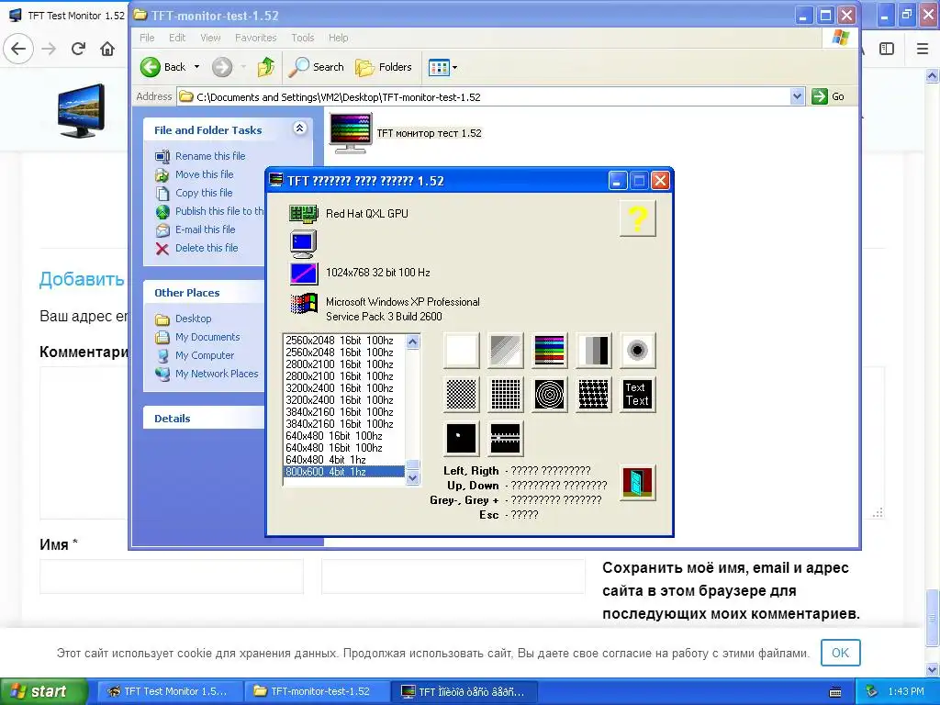The image size is (940, 705).
Task: Click Explorer Up folder toolbar icon
Action: pyautogui.click(x=266, y=67)
